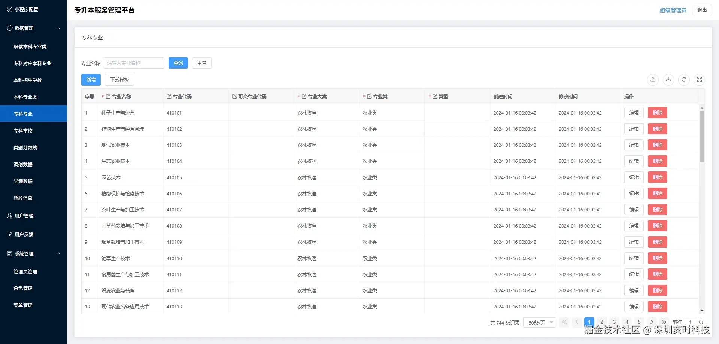Jump to last page with double-right arrow
Viewport: 719px width, 344px height.
tap(664, 322)
